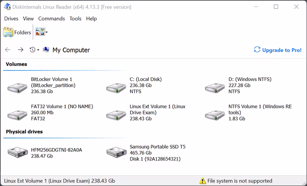The height and width of the screenshot is (186, 307).
Task: Click the 227.28 Gb size text
Action: (239, 85)
